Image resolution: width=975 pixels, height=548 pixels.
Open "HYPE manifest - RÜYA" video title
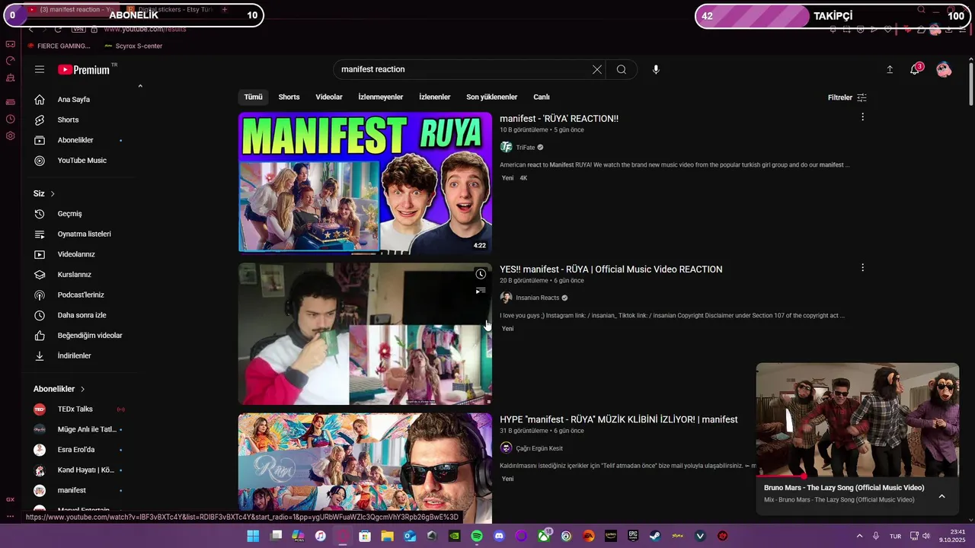(619, 419)
